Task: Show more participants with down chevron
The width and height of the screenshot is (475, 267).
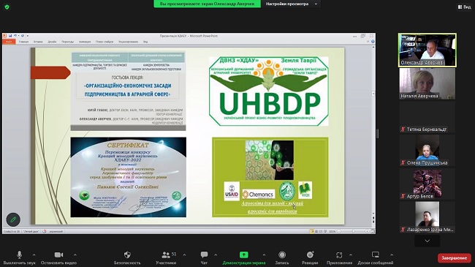Action: point(427,241)
